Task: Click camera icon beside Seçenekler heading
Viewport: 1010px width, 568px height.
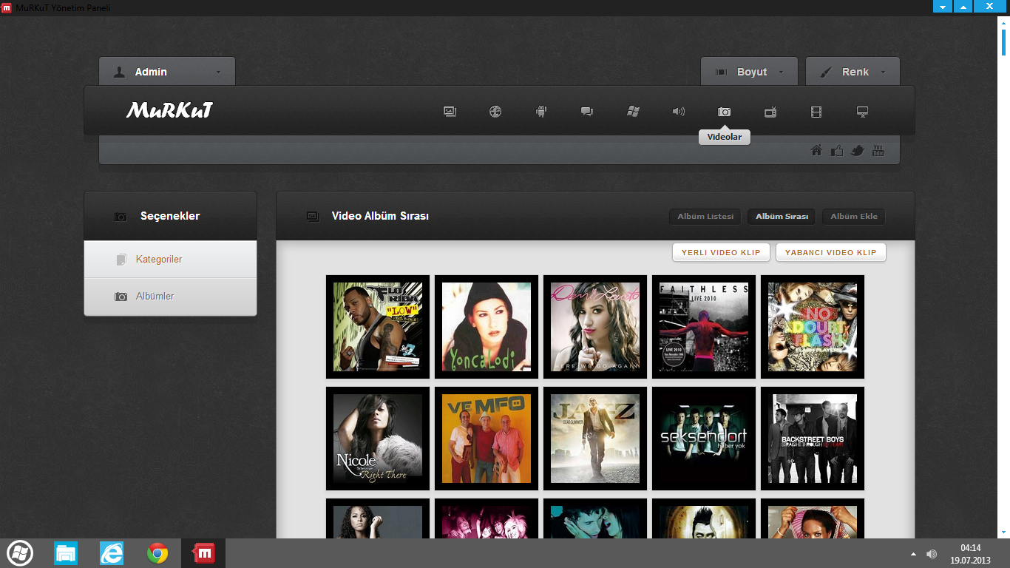Action: tap(121, 217)
